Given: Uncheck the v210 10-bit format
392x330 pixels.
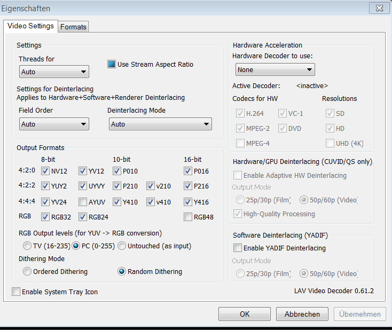Looking at the screenshot, I should pyautogui.click(x=151, y=186).
